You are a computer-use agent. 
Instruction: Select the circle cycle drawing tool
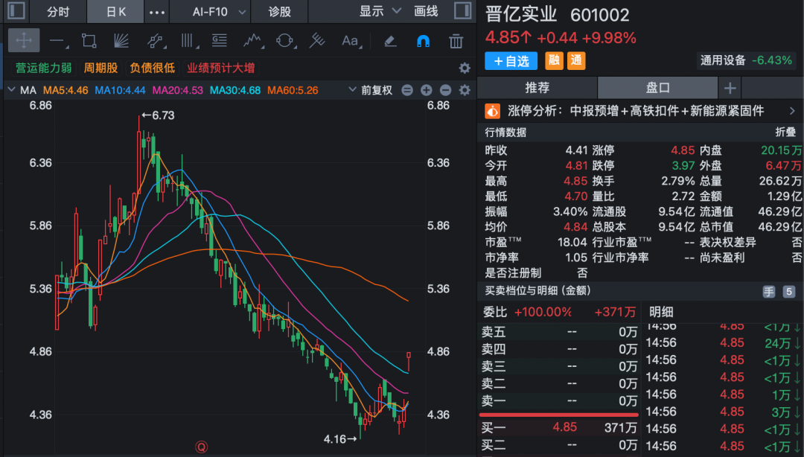click(284, 41)
